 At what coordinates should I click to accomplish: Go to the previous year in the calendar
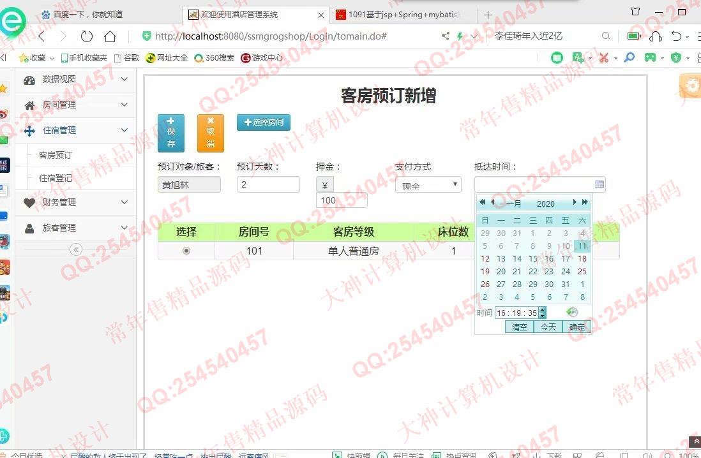482,202
